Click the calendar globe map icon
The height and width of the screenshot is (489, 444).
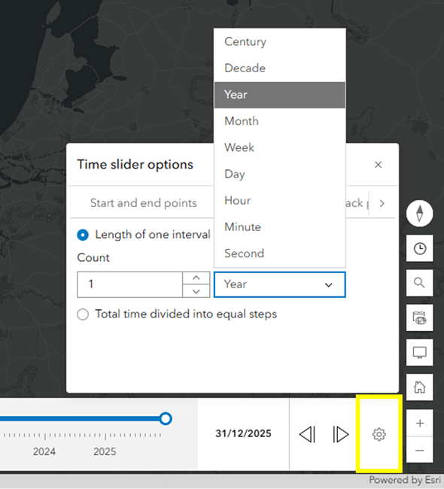click(x=419, y=317)
